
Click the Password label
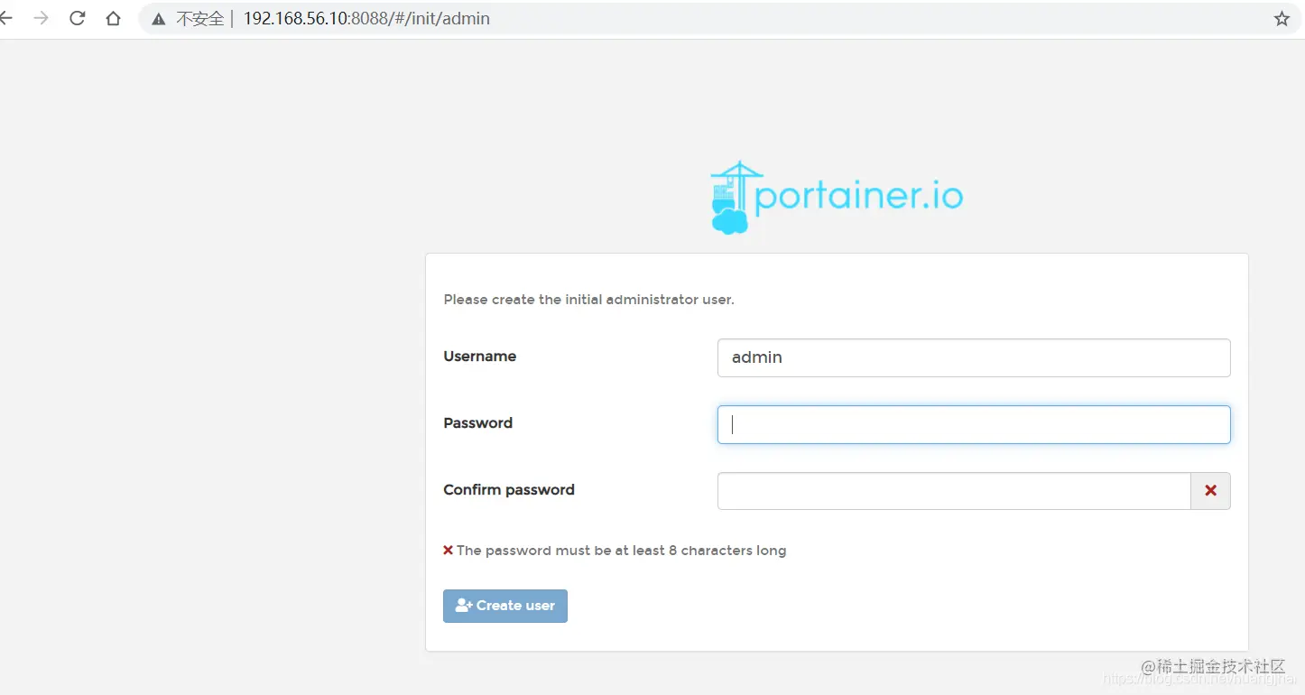point(477,423)
